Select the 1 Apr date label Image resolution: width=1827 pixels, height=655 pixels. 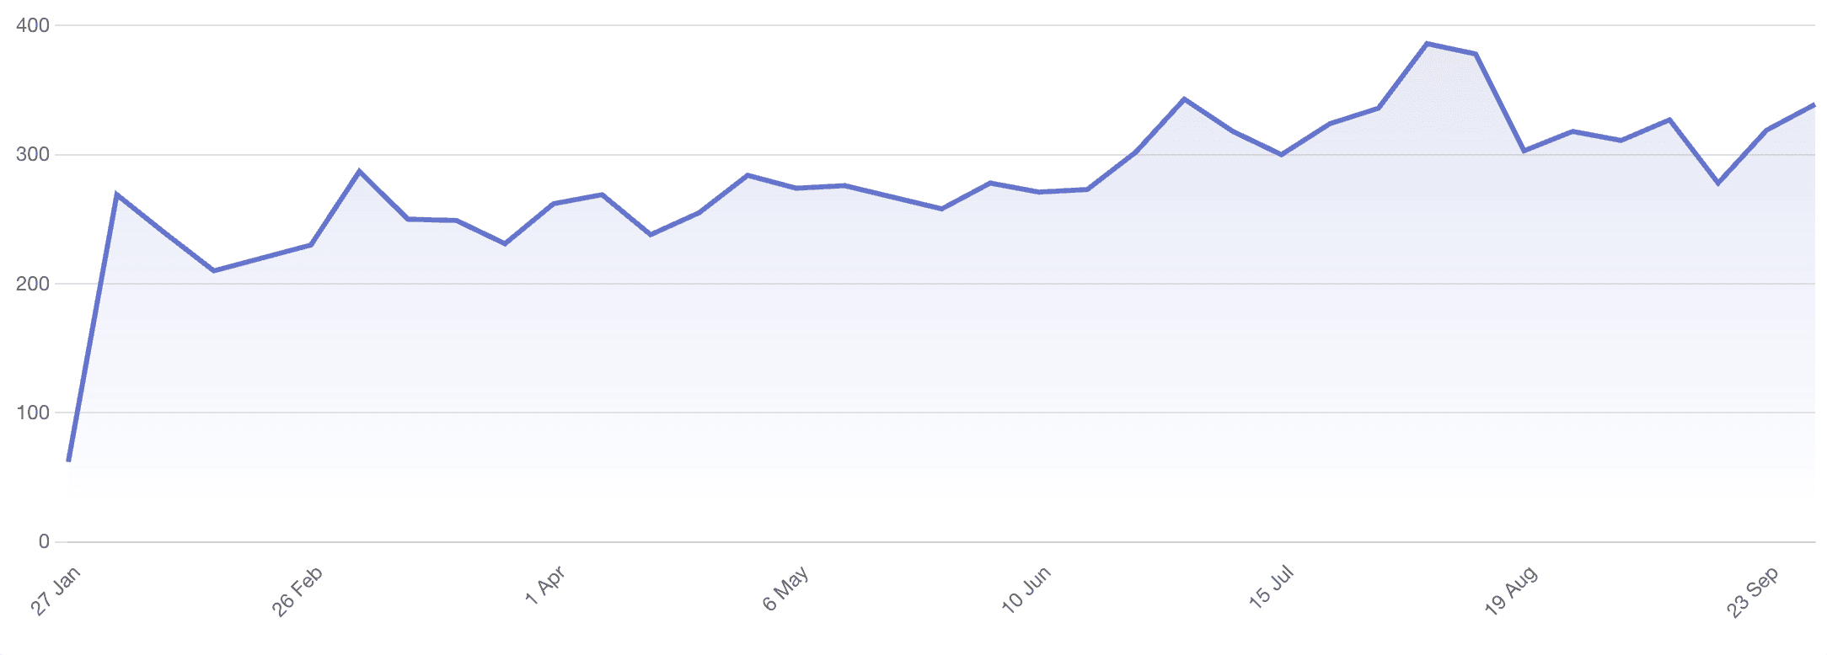click(x=544, y=586)
